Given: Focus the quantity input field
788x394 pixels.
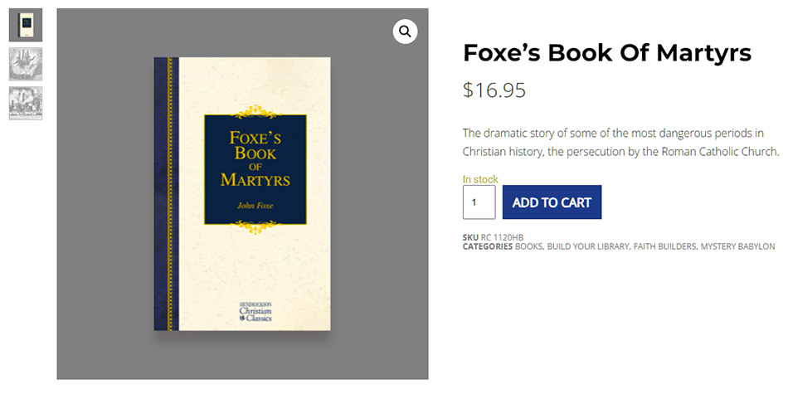Looking at the screenshot, I should pyautogui.click(x=479, y=202).
